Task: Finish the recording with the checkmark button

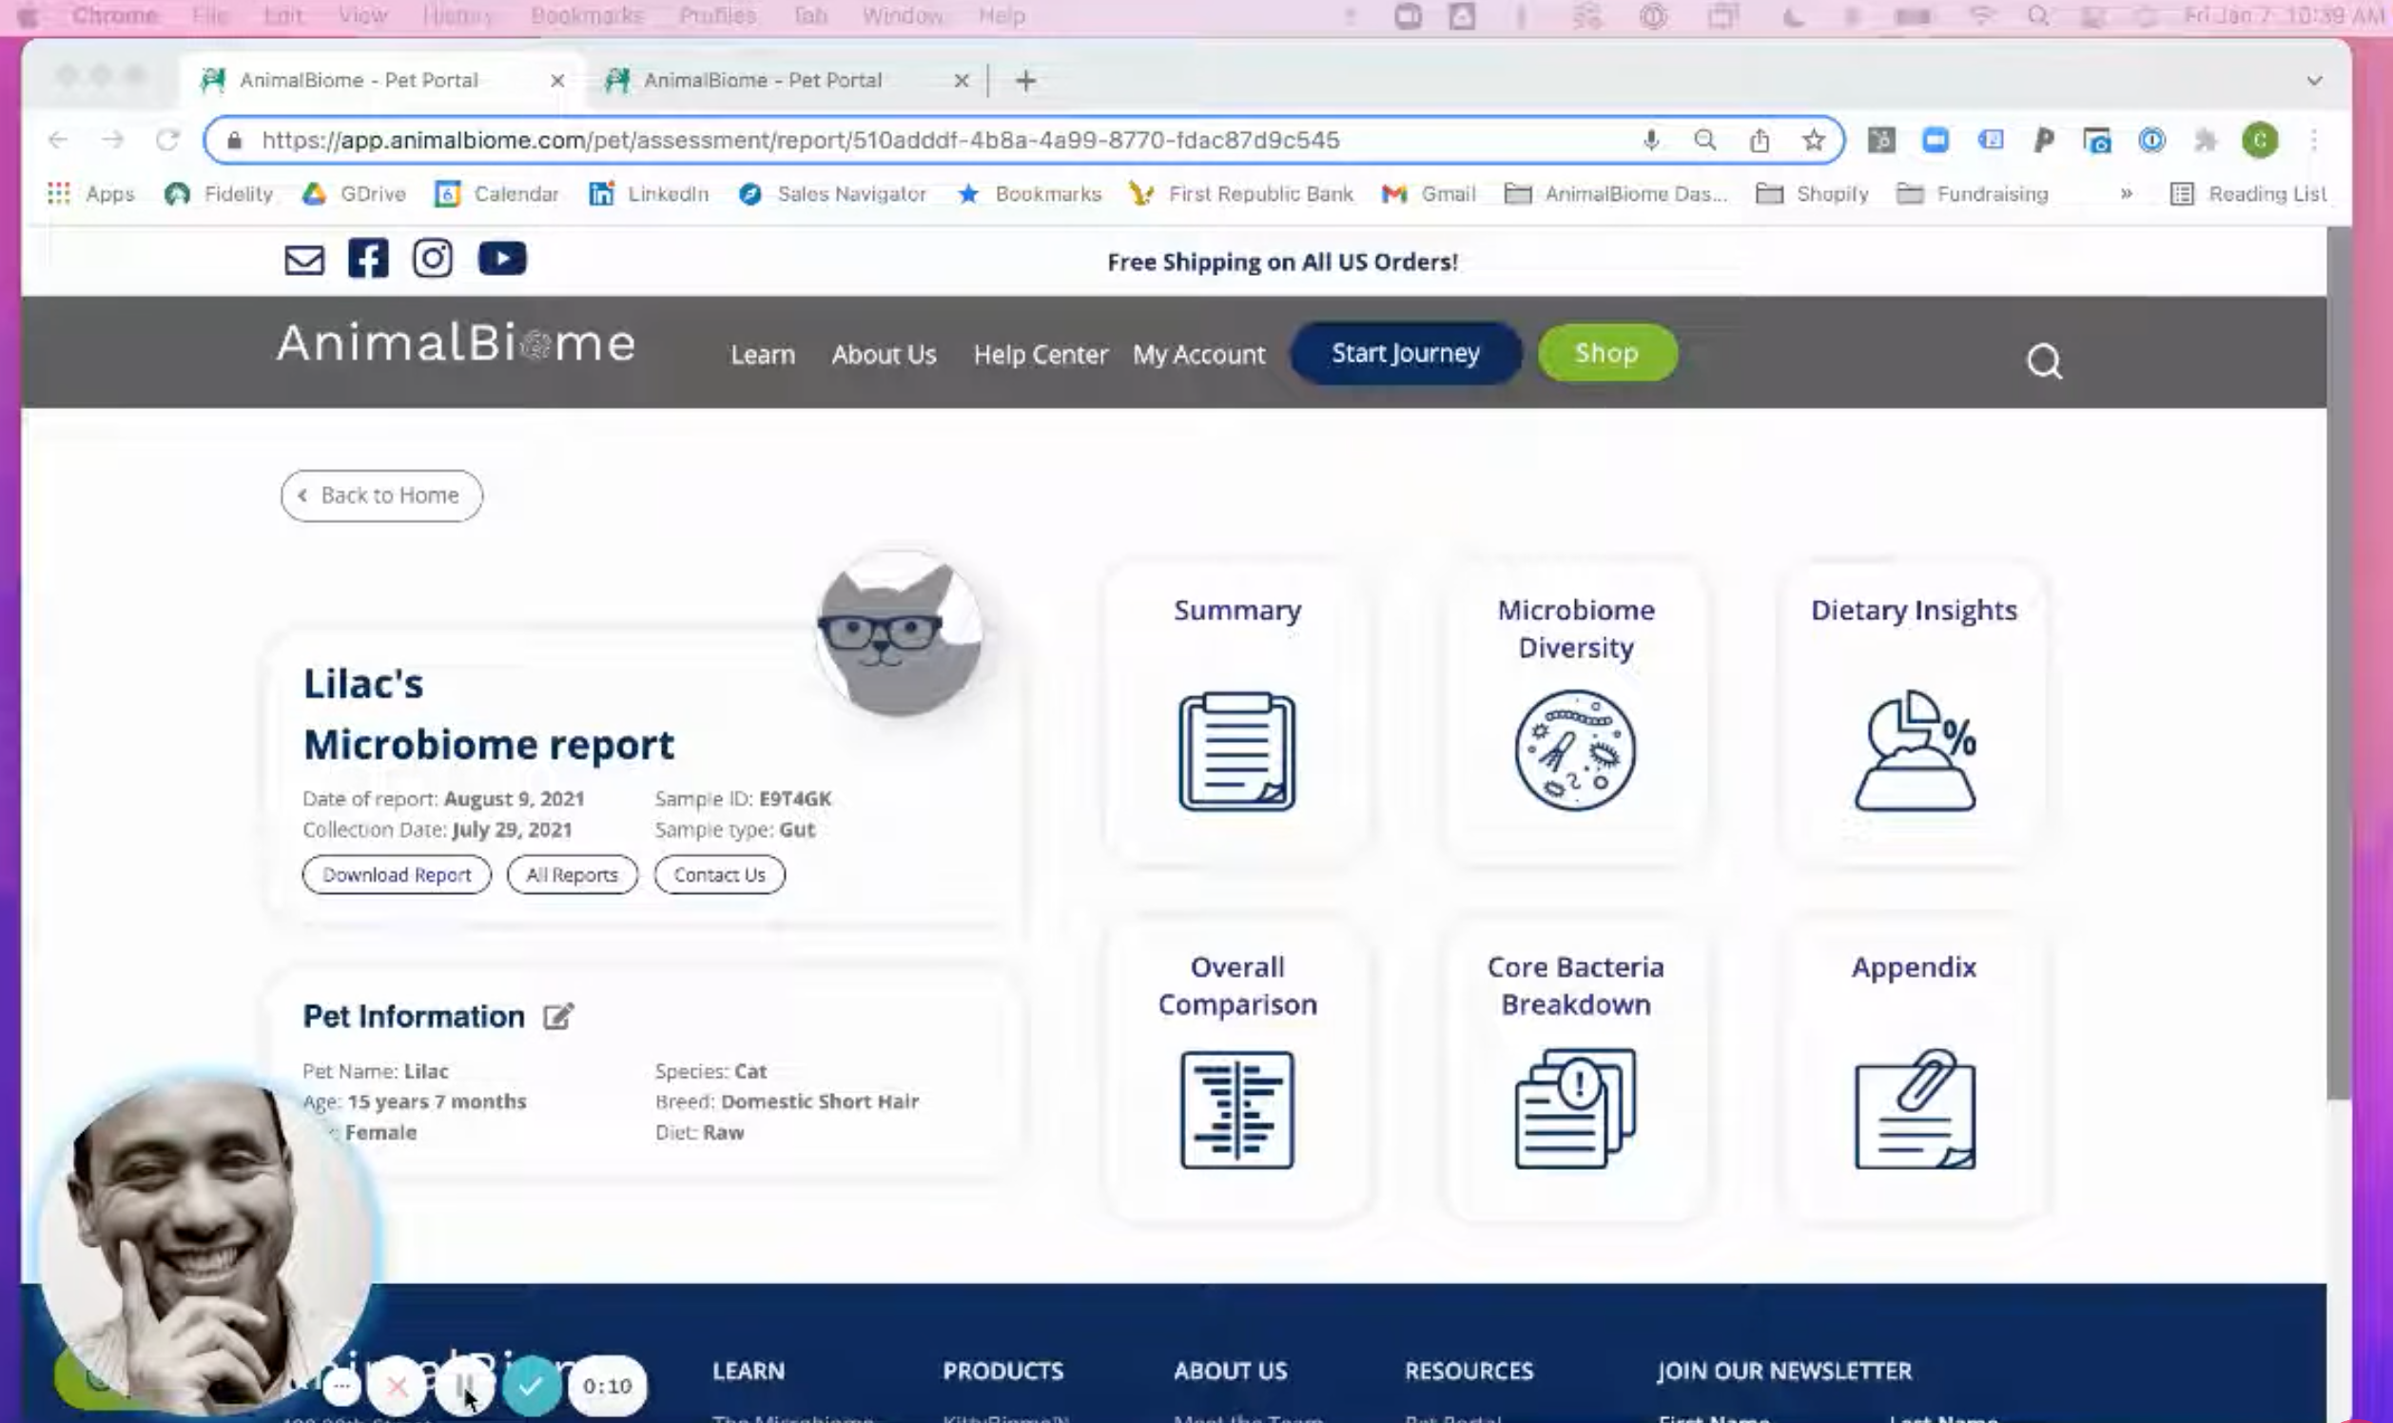Action: pos(530,1385)
